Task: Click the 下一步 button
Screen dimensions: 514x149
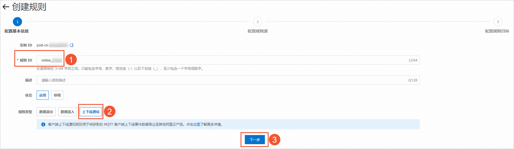Action: click(x=255, y=140)
